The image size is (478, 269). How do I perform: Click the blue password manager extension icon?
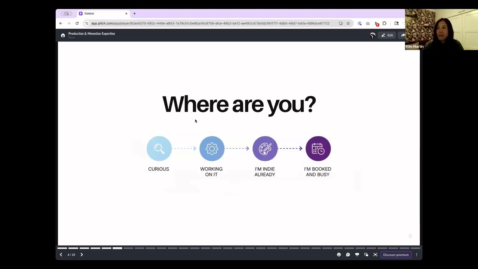(x=360, y=23)
